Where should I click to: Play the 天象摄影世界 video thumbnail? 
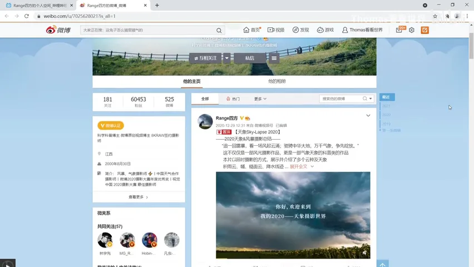click(293, 215)
